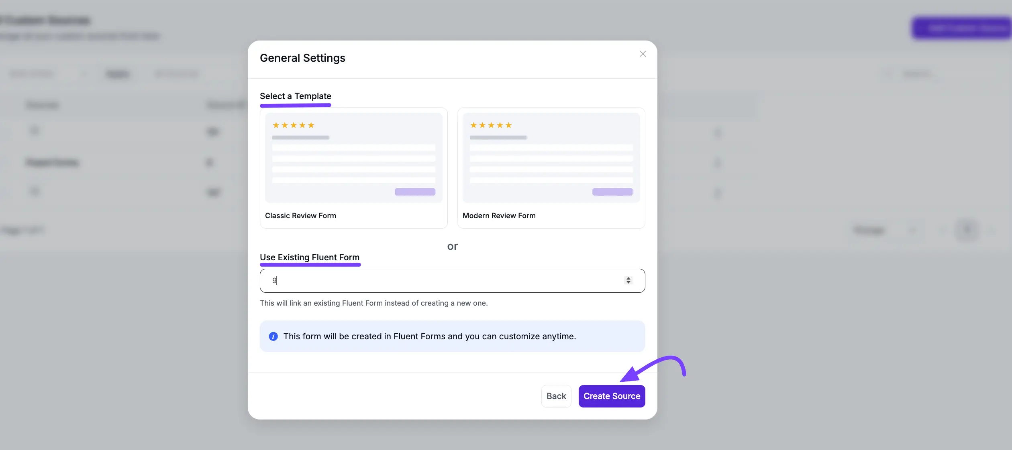Viewport: 1012px width, 450px height.
Task: Click the Create Source button
Action: [612, 396]
